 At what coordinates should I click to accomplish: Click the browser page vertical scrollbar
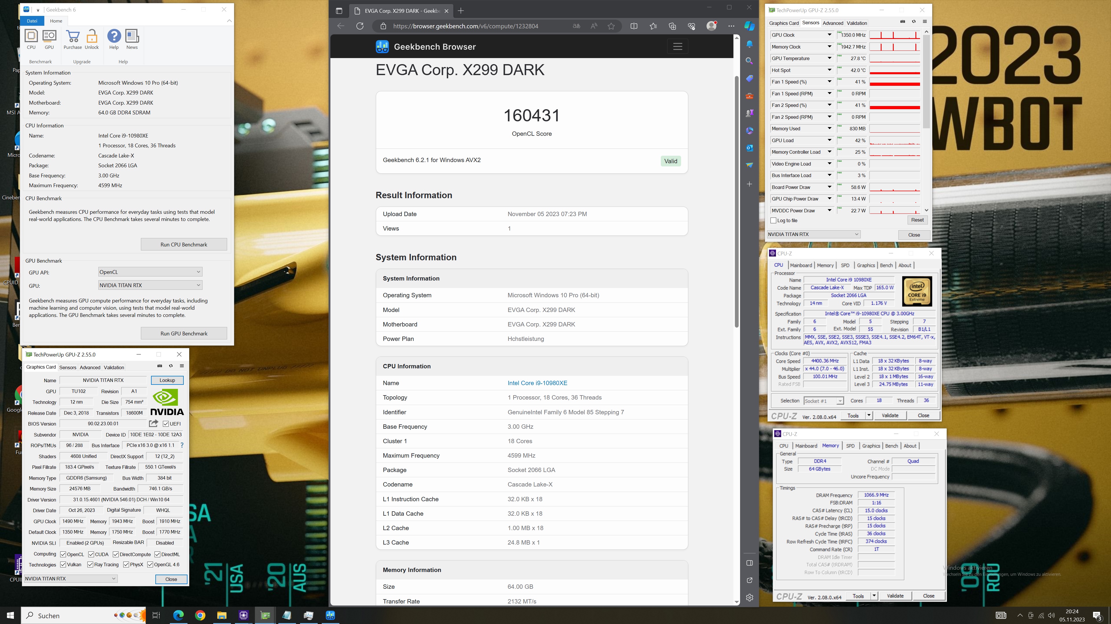tap(737, 201)
